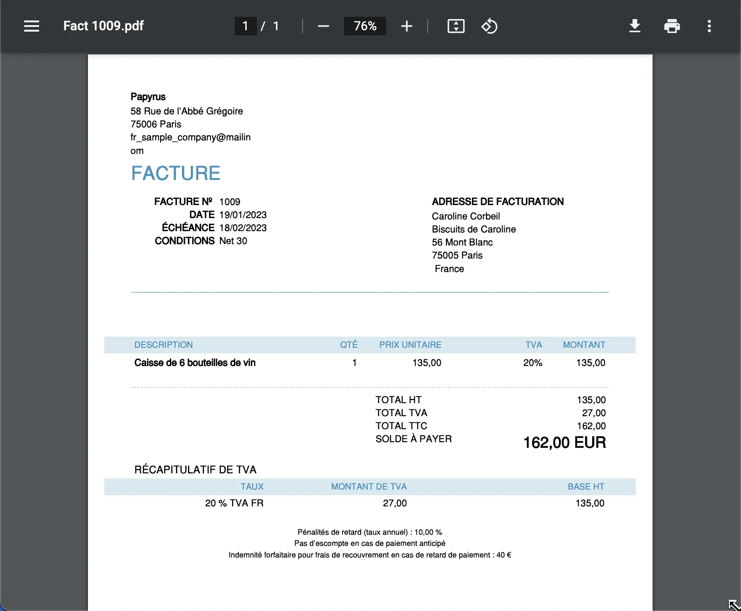The width and height of the screenshot is (741, 611).
Task: Click the Caroline Corbeil billing name
Action: coord(466,216)
